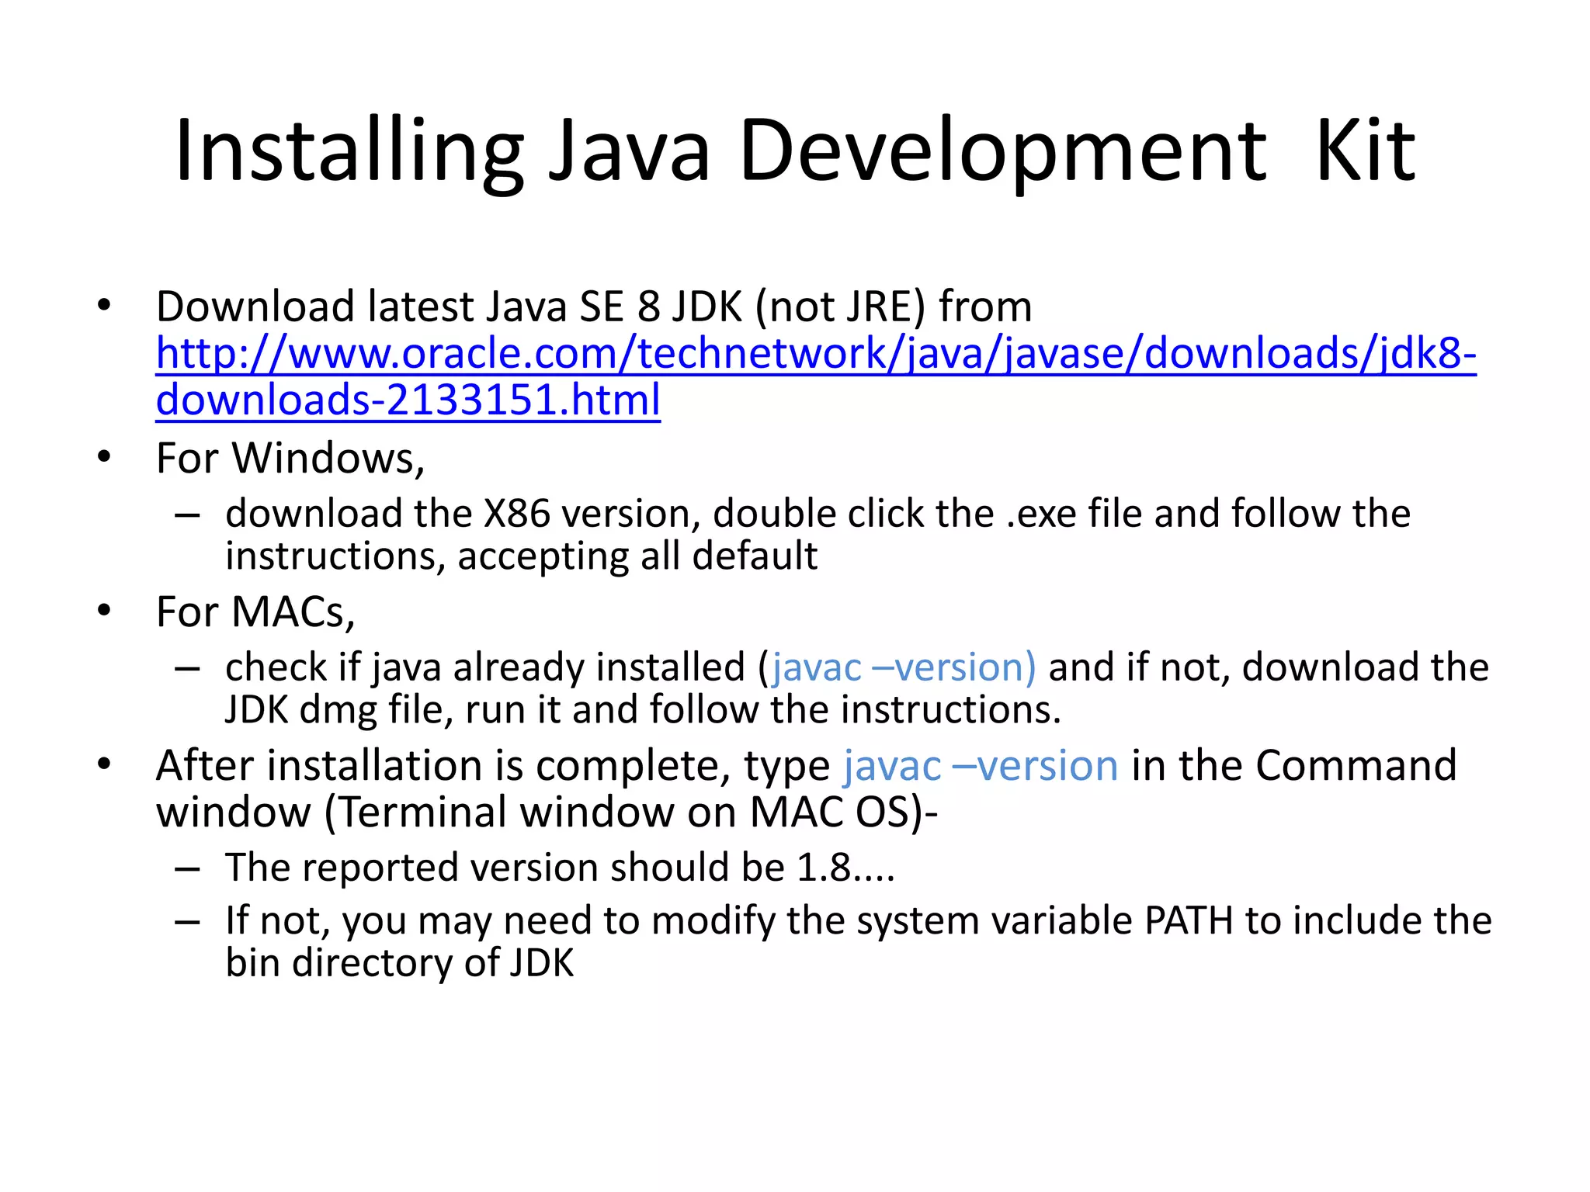Click the 'download the X86 version' sub-bullet
The height and width of the screenshot is (1192, 1590).
click(461, 514)
